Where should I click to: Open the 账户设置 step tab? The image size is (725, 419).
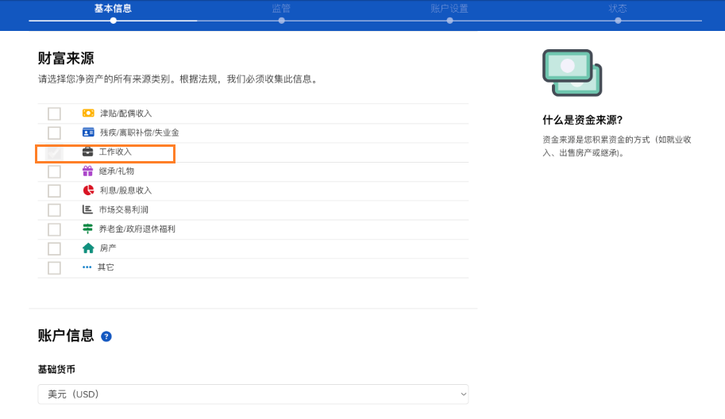tap(449, 10)
